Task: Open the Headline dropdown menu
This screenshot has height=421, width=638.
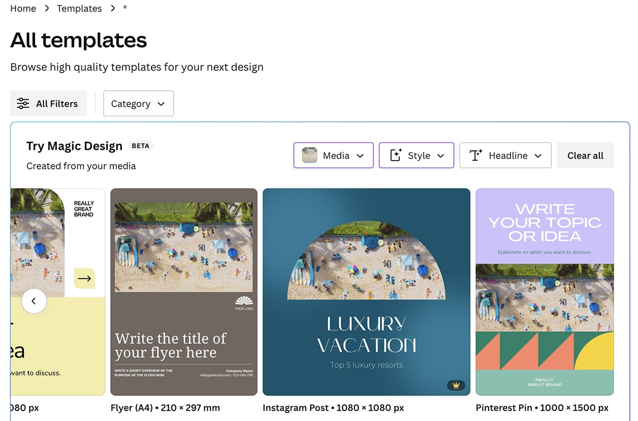Action: click(505, 156)
